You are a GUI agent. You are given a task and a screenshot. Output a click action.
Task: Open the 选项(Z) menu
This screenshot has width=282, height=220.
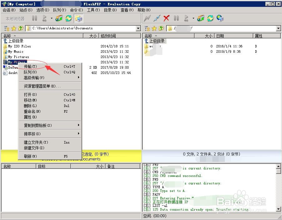43,10
